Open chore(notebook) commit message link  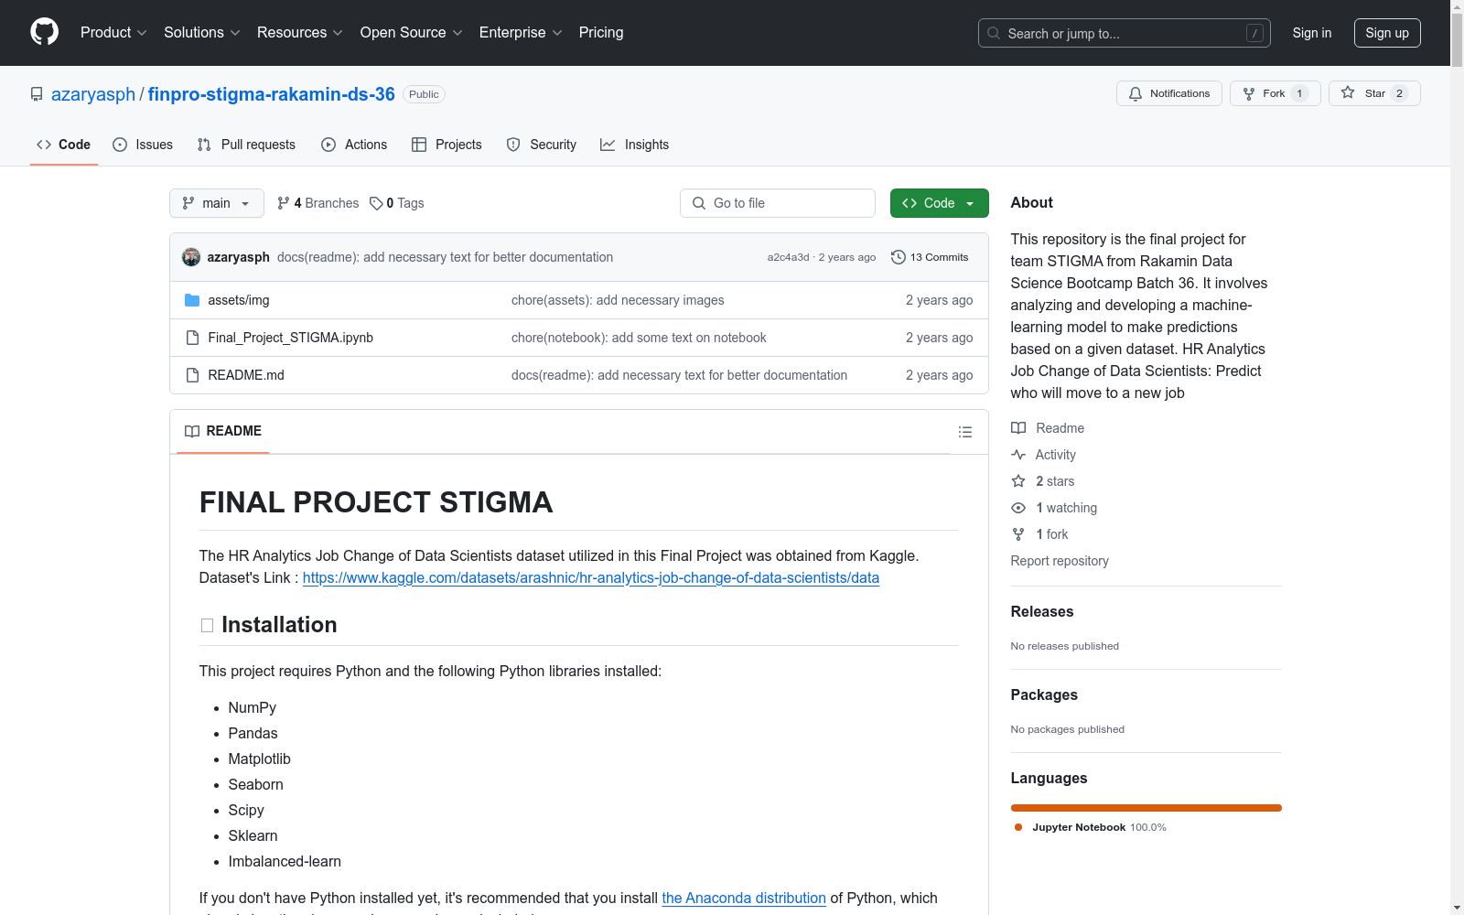(639, 338)
